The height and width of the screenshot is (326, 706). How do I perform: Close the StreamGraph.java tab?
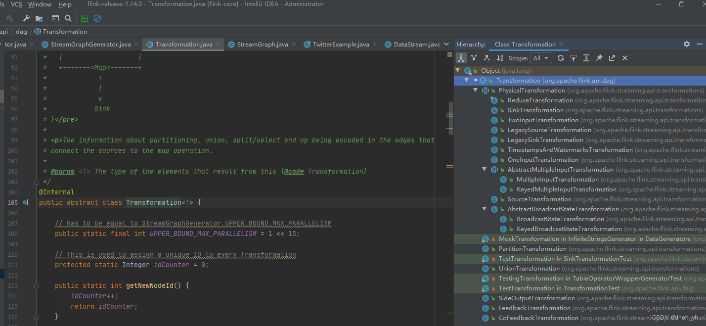293,45
